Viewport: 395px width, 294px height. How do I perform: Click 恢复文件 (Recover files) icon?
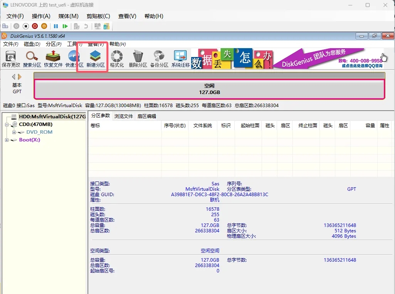(53, 59)
